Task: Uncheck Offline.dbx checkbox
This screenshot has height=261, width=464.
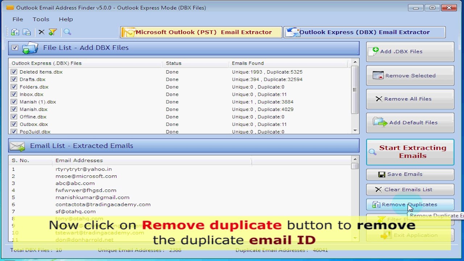Action: click(x=14, y=117)
